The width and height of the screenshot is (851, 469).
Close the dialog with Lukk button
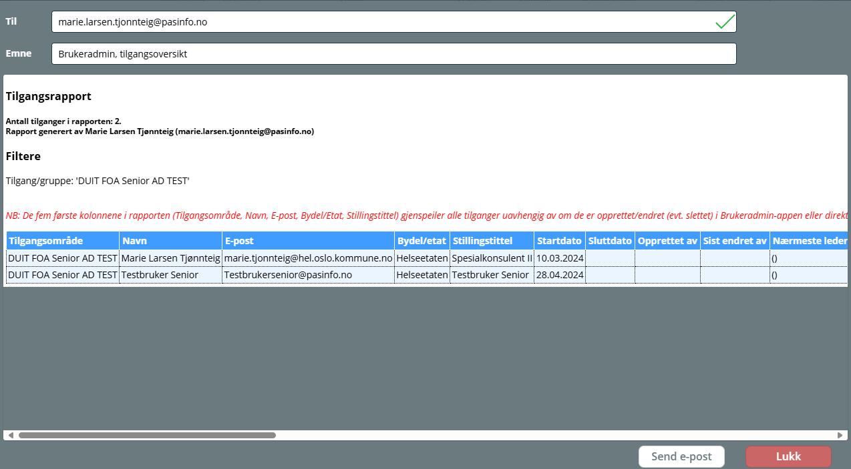(x=788, y=457)
